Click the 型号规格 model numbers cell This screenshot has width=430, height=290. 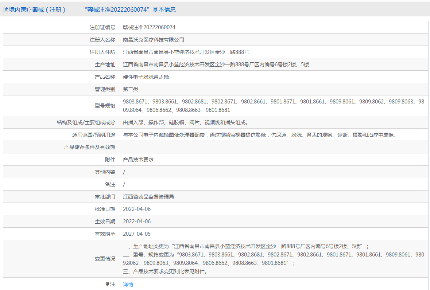pyautogui.click(x=273, y=106)
